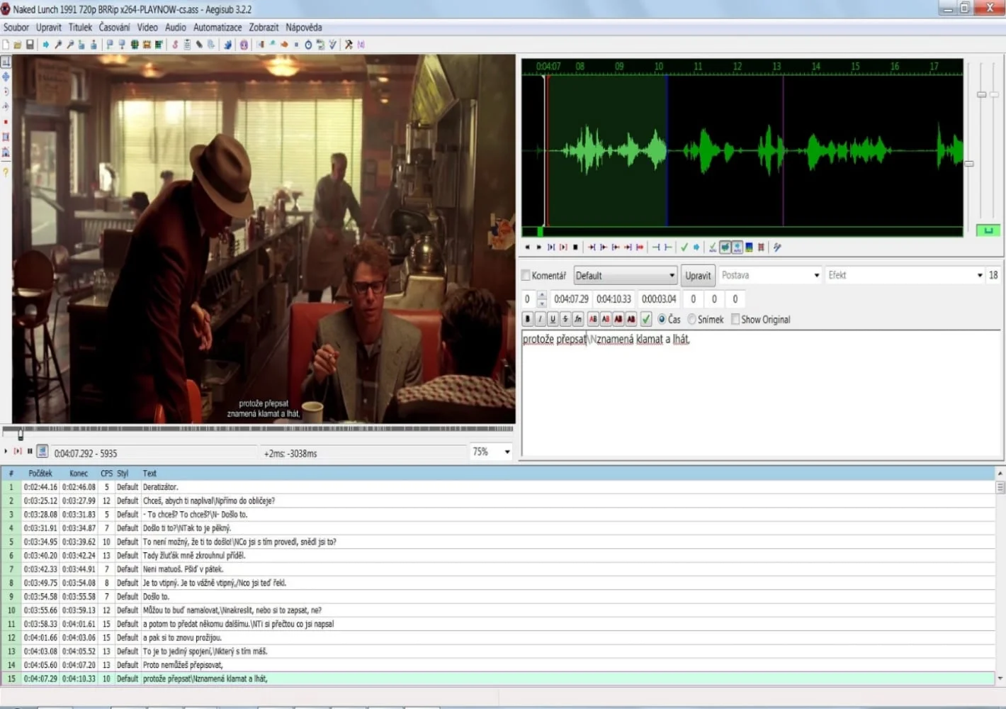Check the Show Original option
The width and height of the screenshot is (1006, 709).
click(735, 320)
